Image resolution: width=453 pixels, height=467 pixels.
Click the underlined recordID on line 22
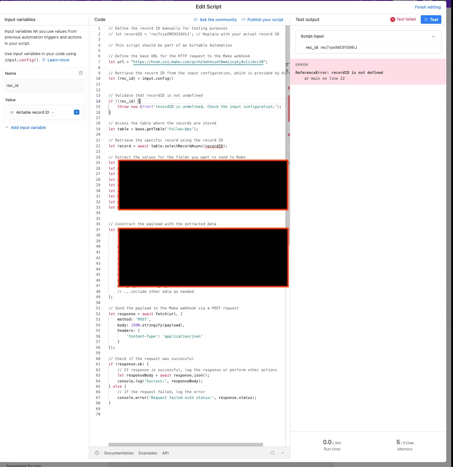(214, 146)
